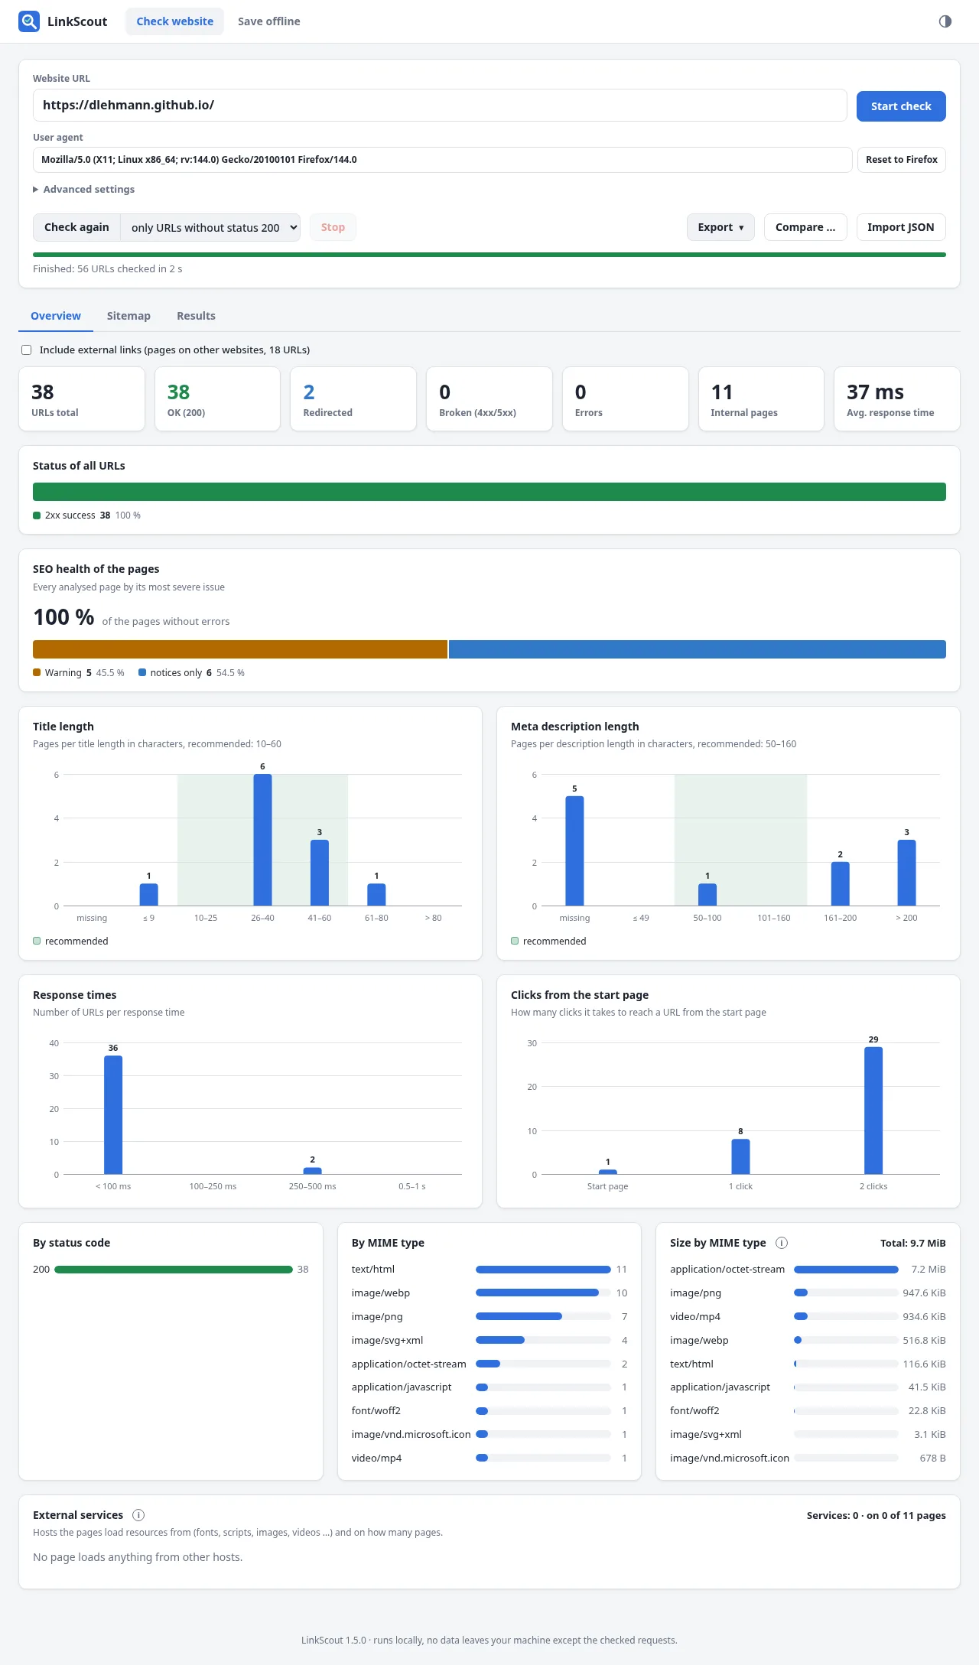Viewport: 979px width, 1665px height.
Task: Click application/octet-stream row in Size by MIME type
Action: click(808, 1270)
